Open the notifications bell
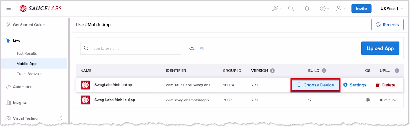 click(307, 9)
